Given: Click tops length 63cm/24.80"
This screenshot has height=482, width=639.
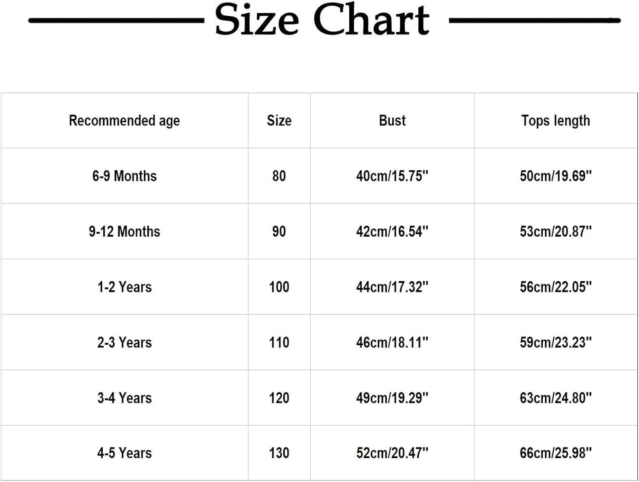Looking at the screenshot, I should click(556, 398).
